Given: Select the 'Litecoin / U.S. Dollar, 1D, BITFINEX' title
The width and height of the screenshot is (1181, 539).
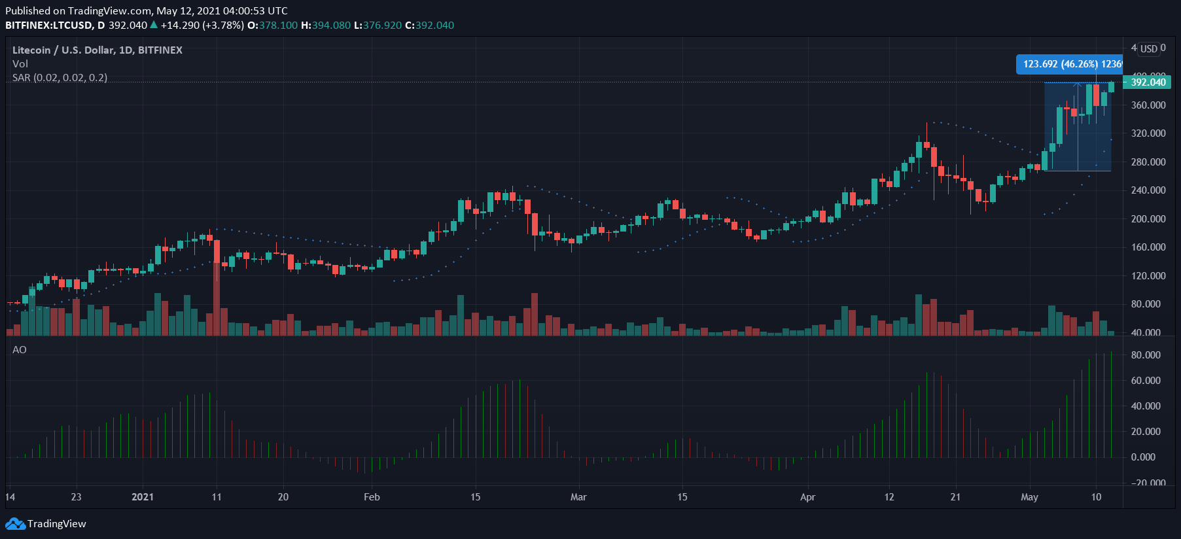Looking at the screenshot, I should pyautogui.click(x=97, y=50).
